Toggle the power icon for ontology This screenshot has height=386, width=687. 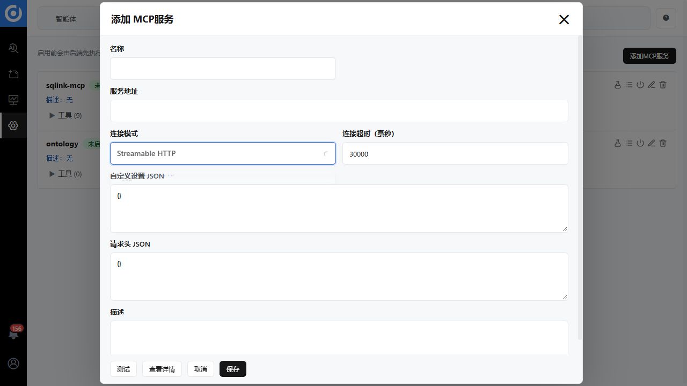pos(640,143)
